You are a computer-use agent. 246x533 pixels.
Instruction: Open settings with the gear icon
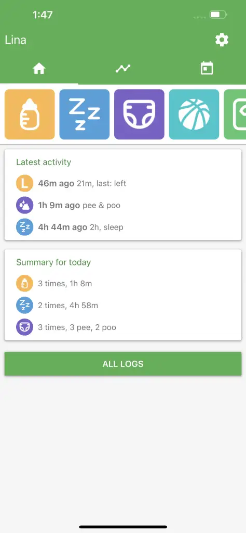point(222,40)
